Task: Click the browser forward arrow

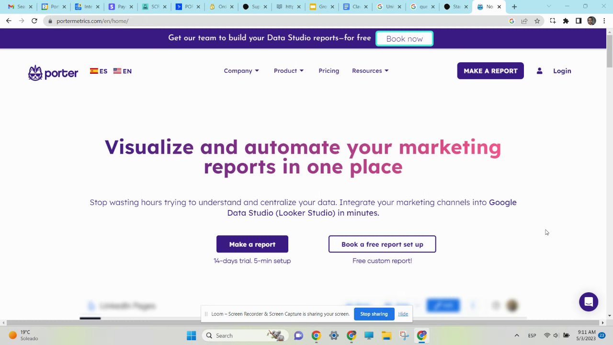Action: [x=22, y=21]
